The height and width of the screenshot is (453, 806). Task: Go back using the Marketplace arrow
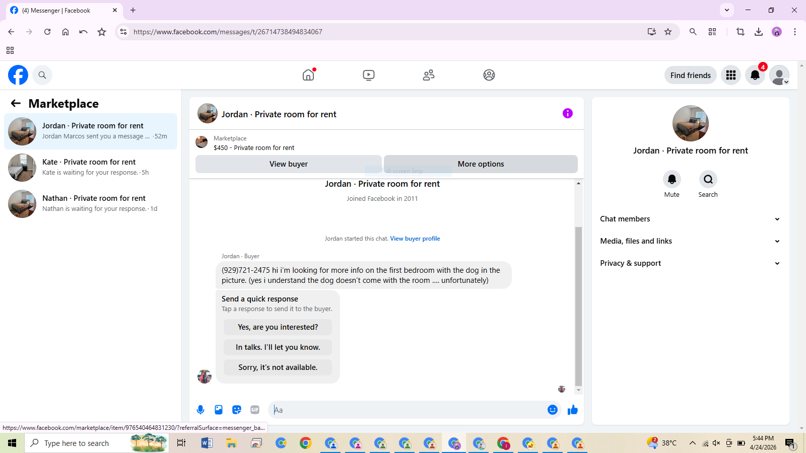tap(16, 103)
